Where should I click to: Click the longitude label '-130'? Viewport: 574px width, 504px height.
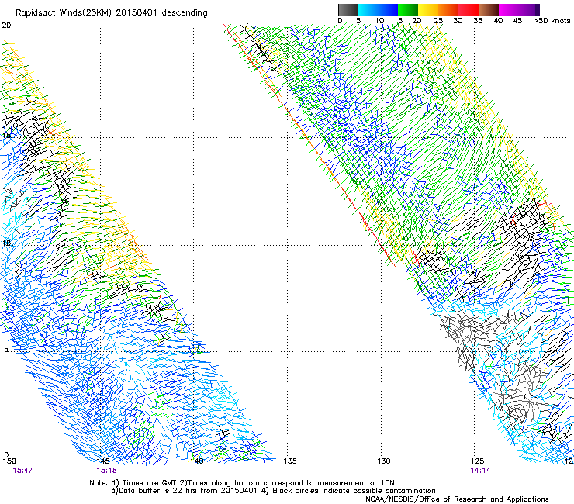click(381, 461)
